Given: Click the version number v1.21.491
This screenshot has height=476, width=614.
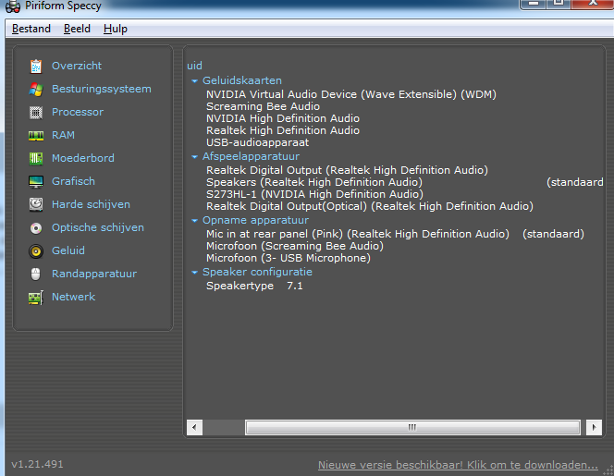Looking at the screenshot, I should tap(37, 464).
